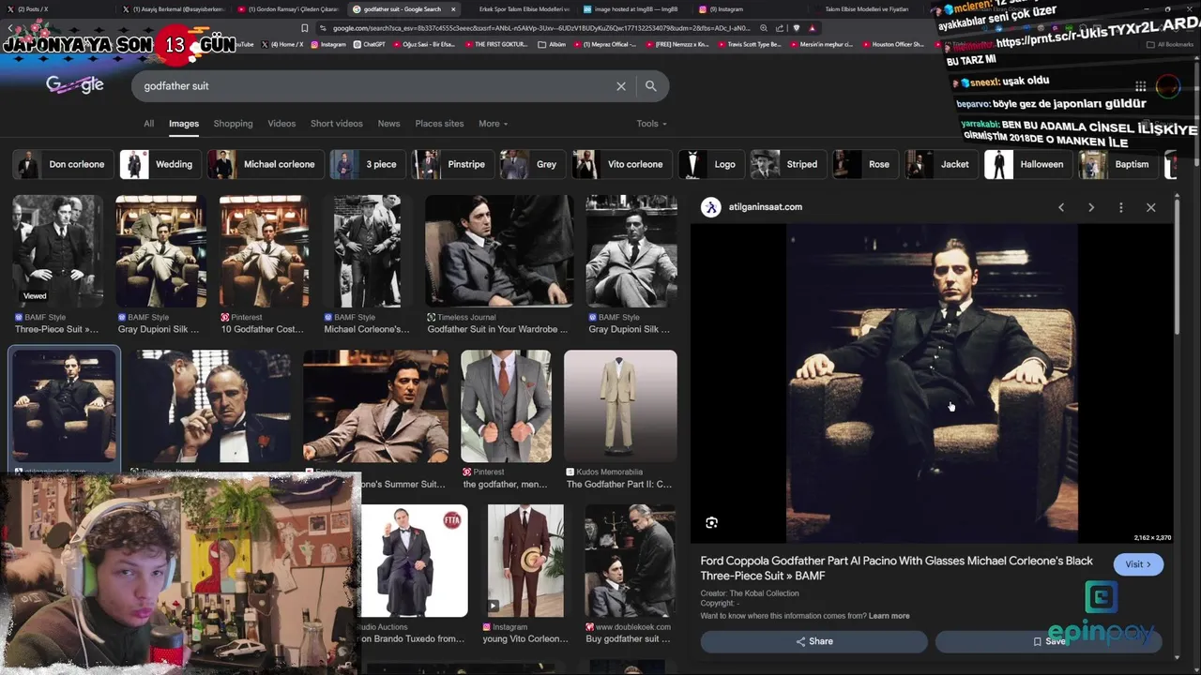Open the Pinterest grey vest suit thumbnail
The image size is (1201, 675).
coord(506,406)
